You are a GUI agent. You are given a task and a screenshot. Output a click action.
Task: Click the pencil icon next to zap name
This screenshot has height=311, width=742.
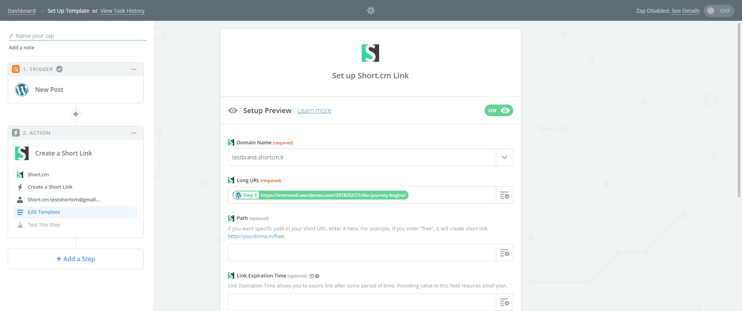11,36
